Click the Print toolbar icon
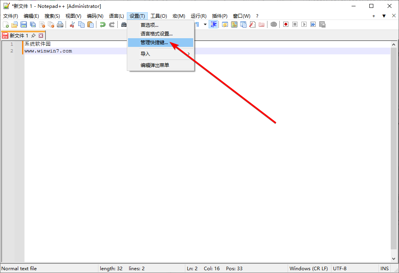Viewport: 399px width, 273px height. pos(60,24)
